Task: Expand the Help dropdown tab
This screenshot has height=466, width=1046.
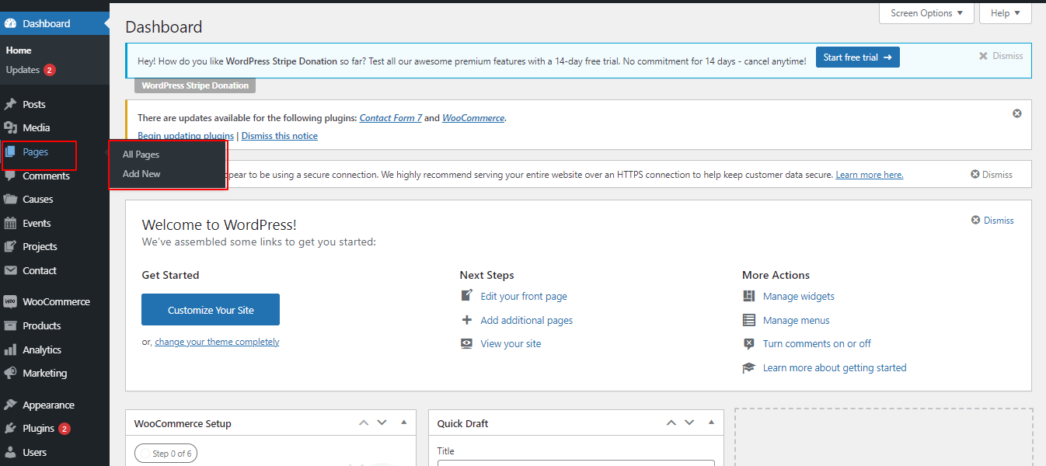Action: click(x=1005, y=13)
